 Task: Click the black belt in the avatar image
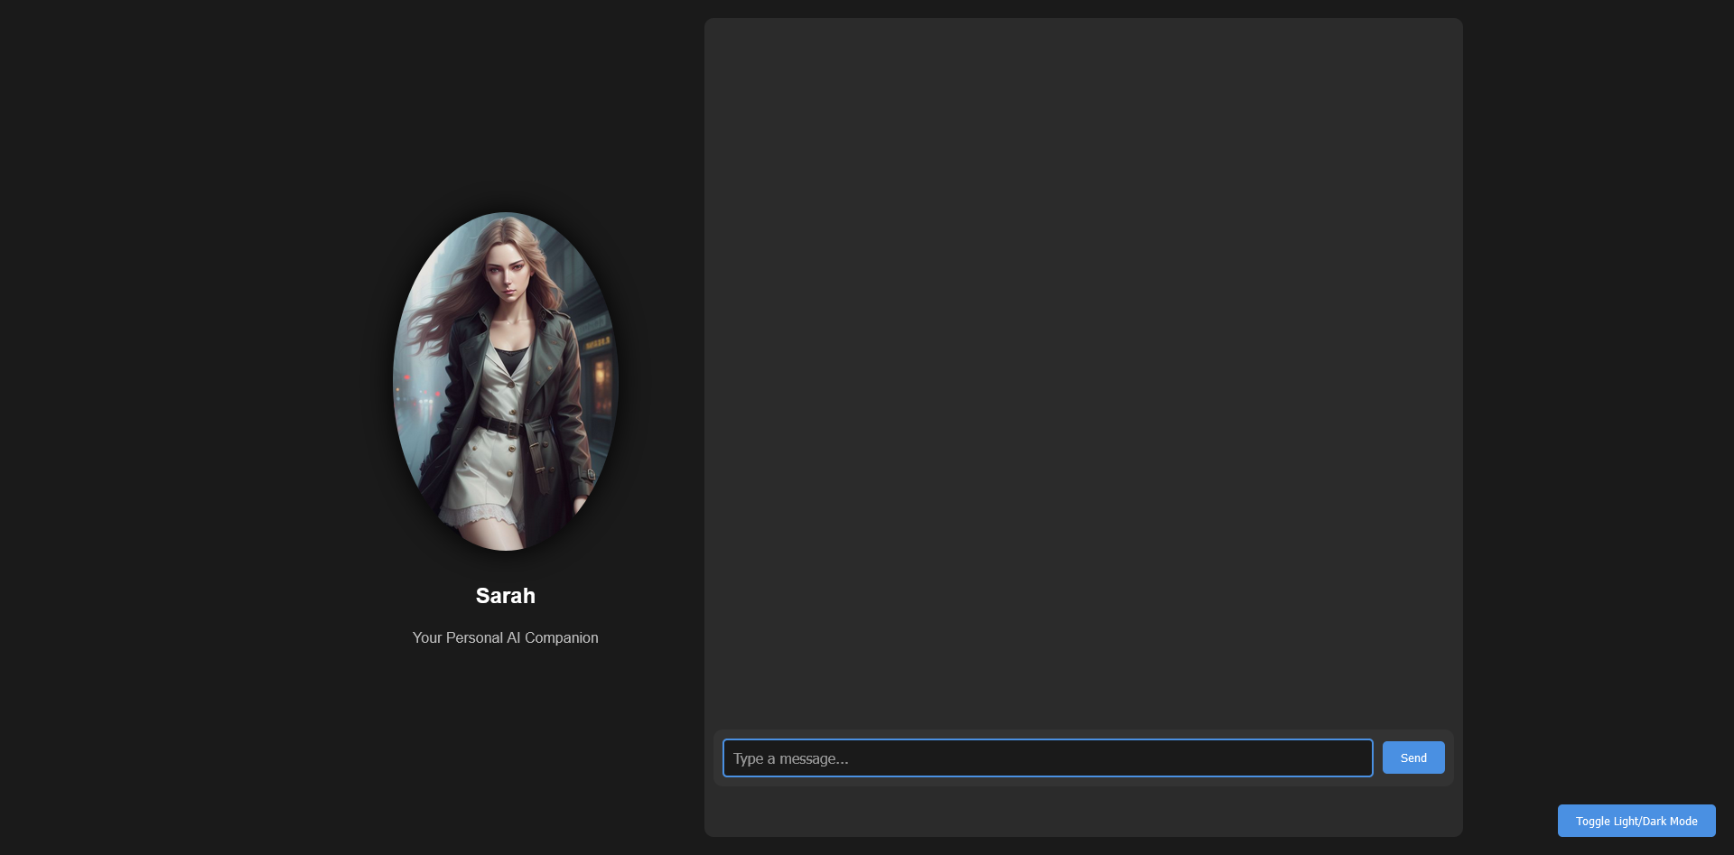(499, 425)
